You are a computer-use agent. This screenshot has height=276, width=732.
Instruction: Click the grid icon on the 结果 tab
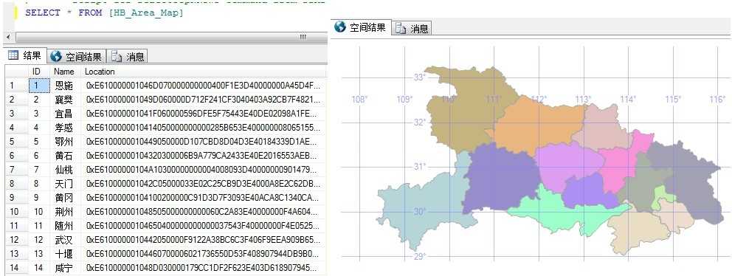pos(14,55)
